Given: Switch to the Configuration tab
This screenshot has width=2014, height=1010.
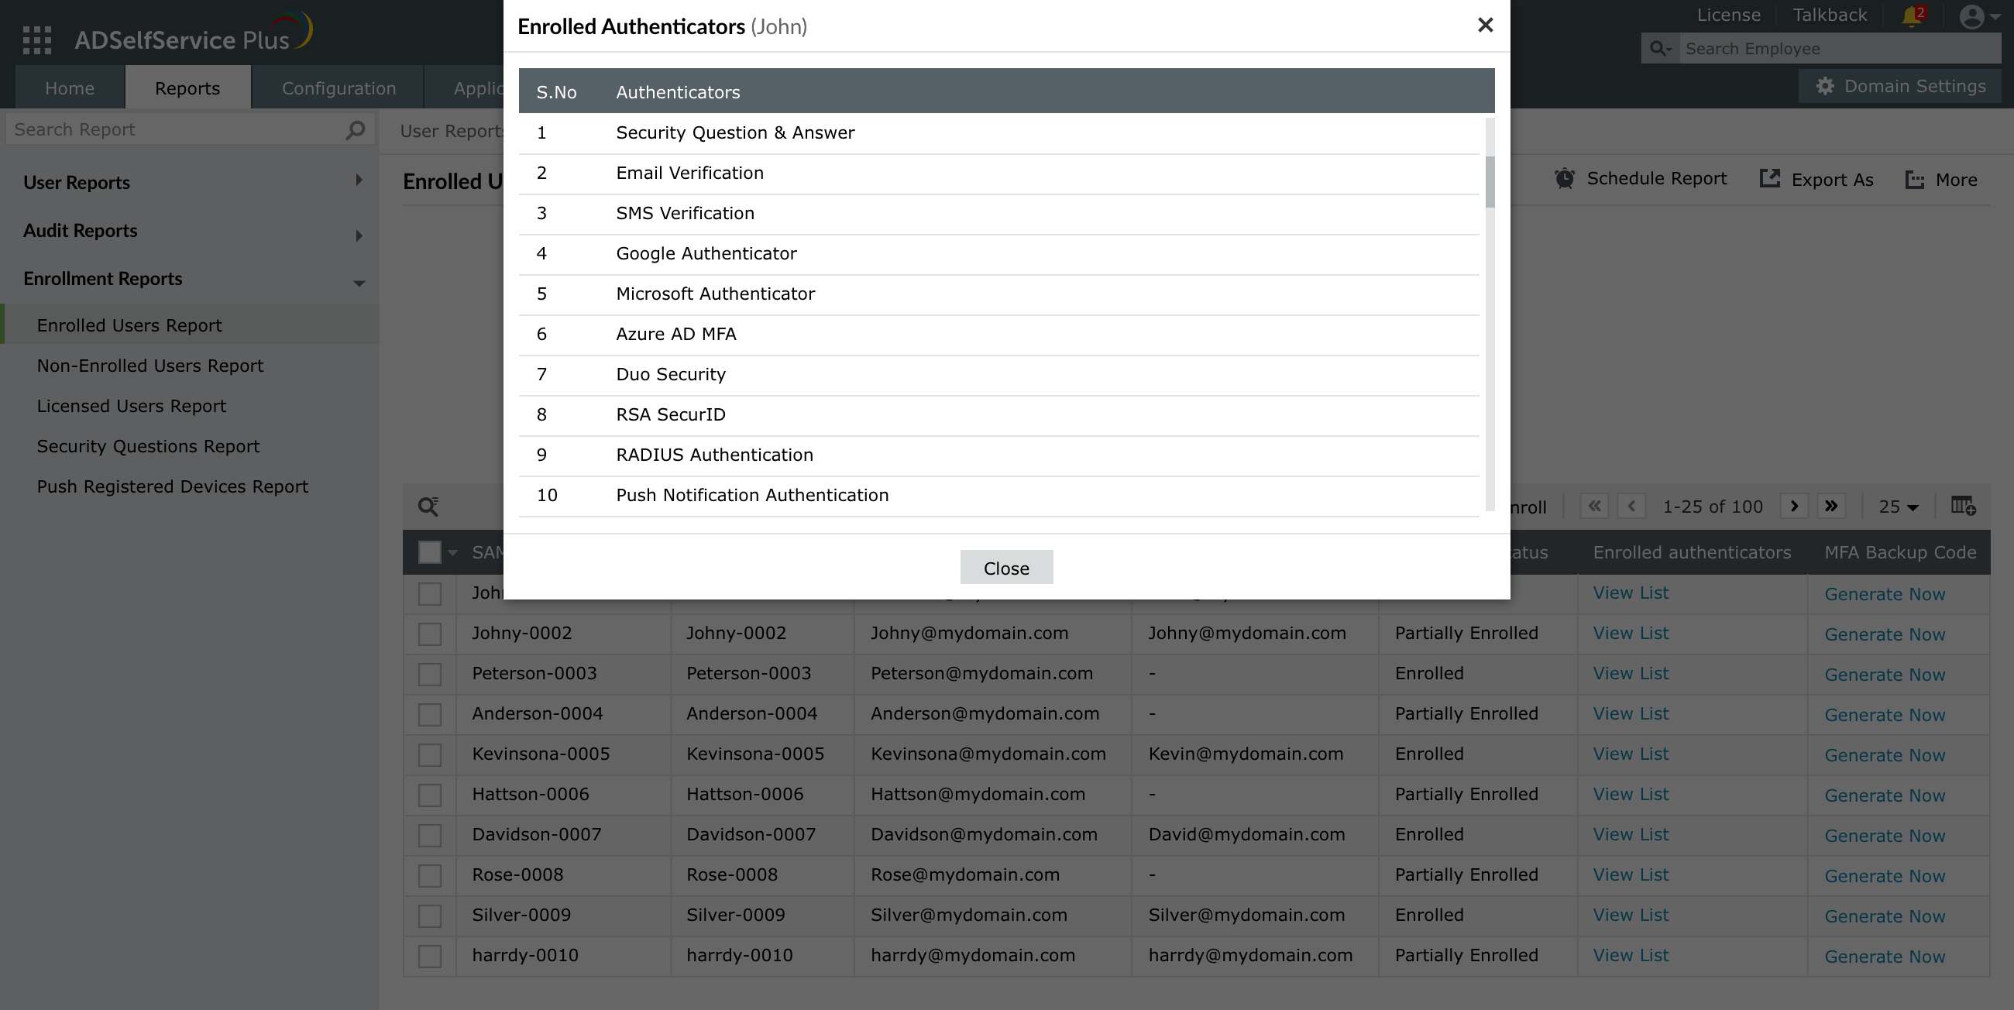Looking at the screenshot, I should tap(339, 88).
